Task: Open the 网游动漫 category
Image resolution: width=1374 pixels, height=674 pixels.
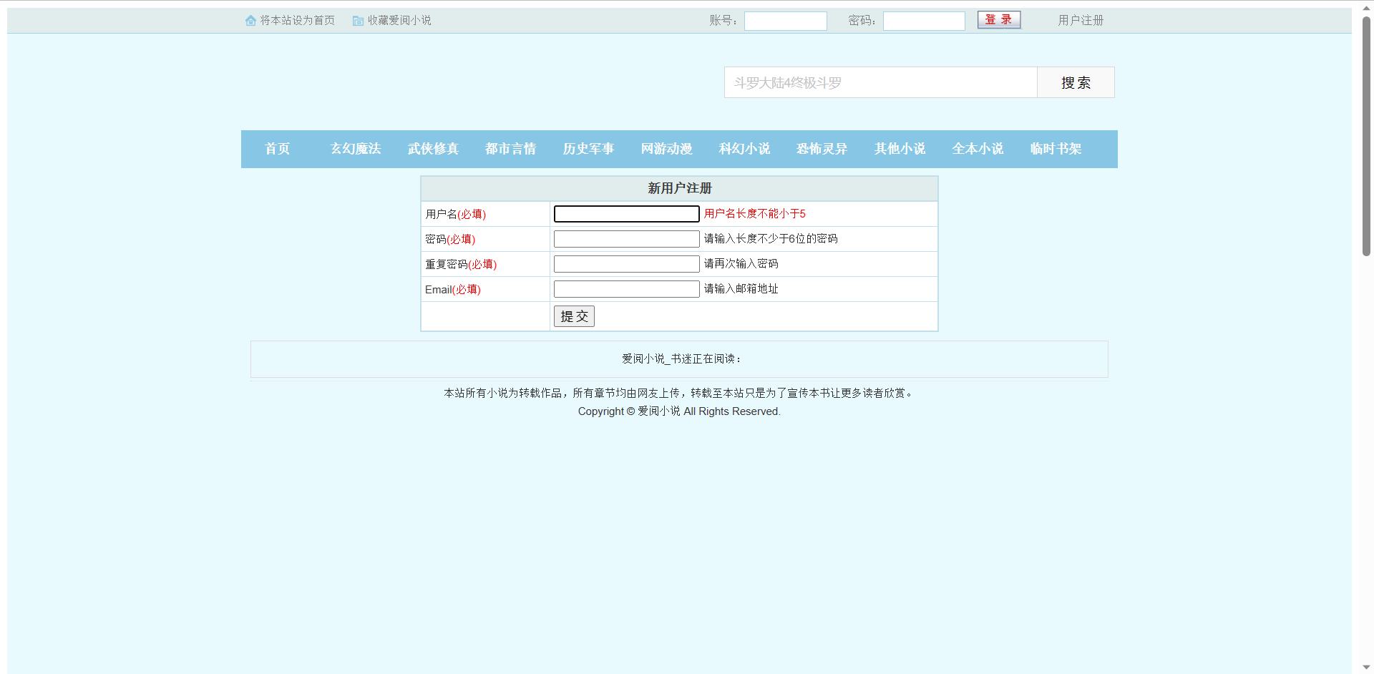Action: pyautogui.click(x=666, y=149)
